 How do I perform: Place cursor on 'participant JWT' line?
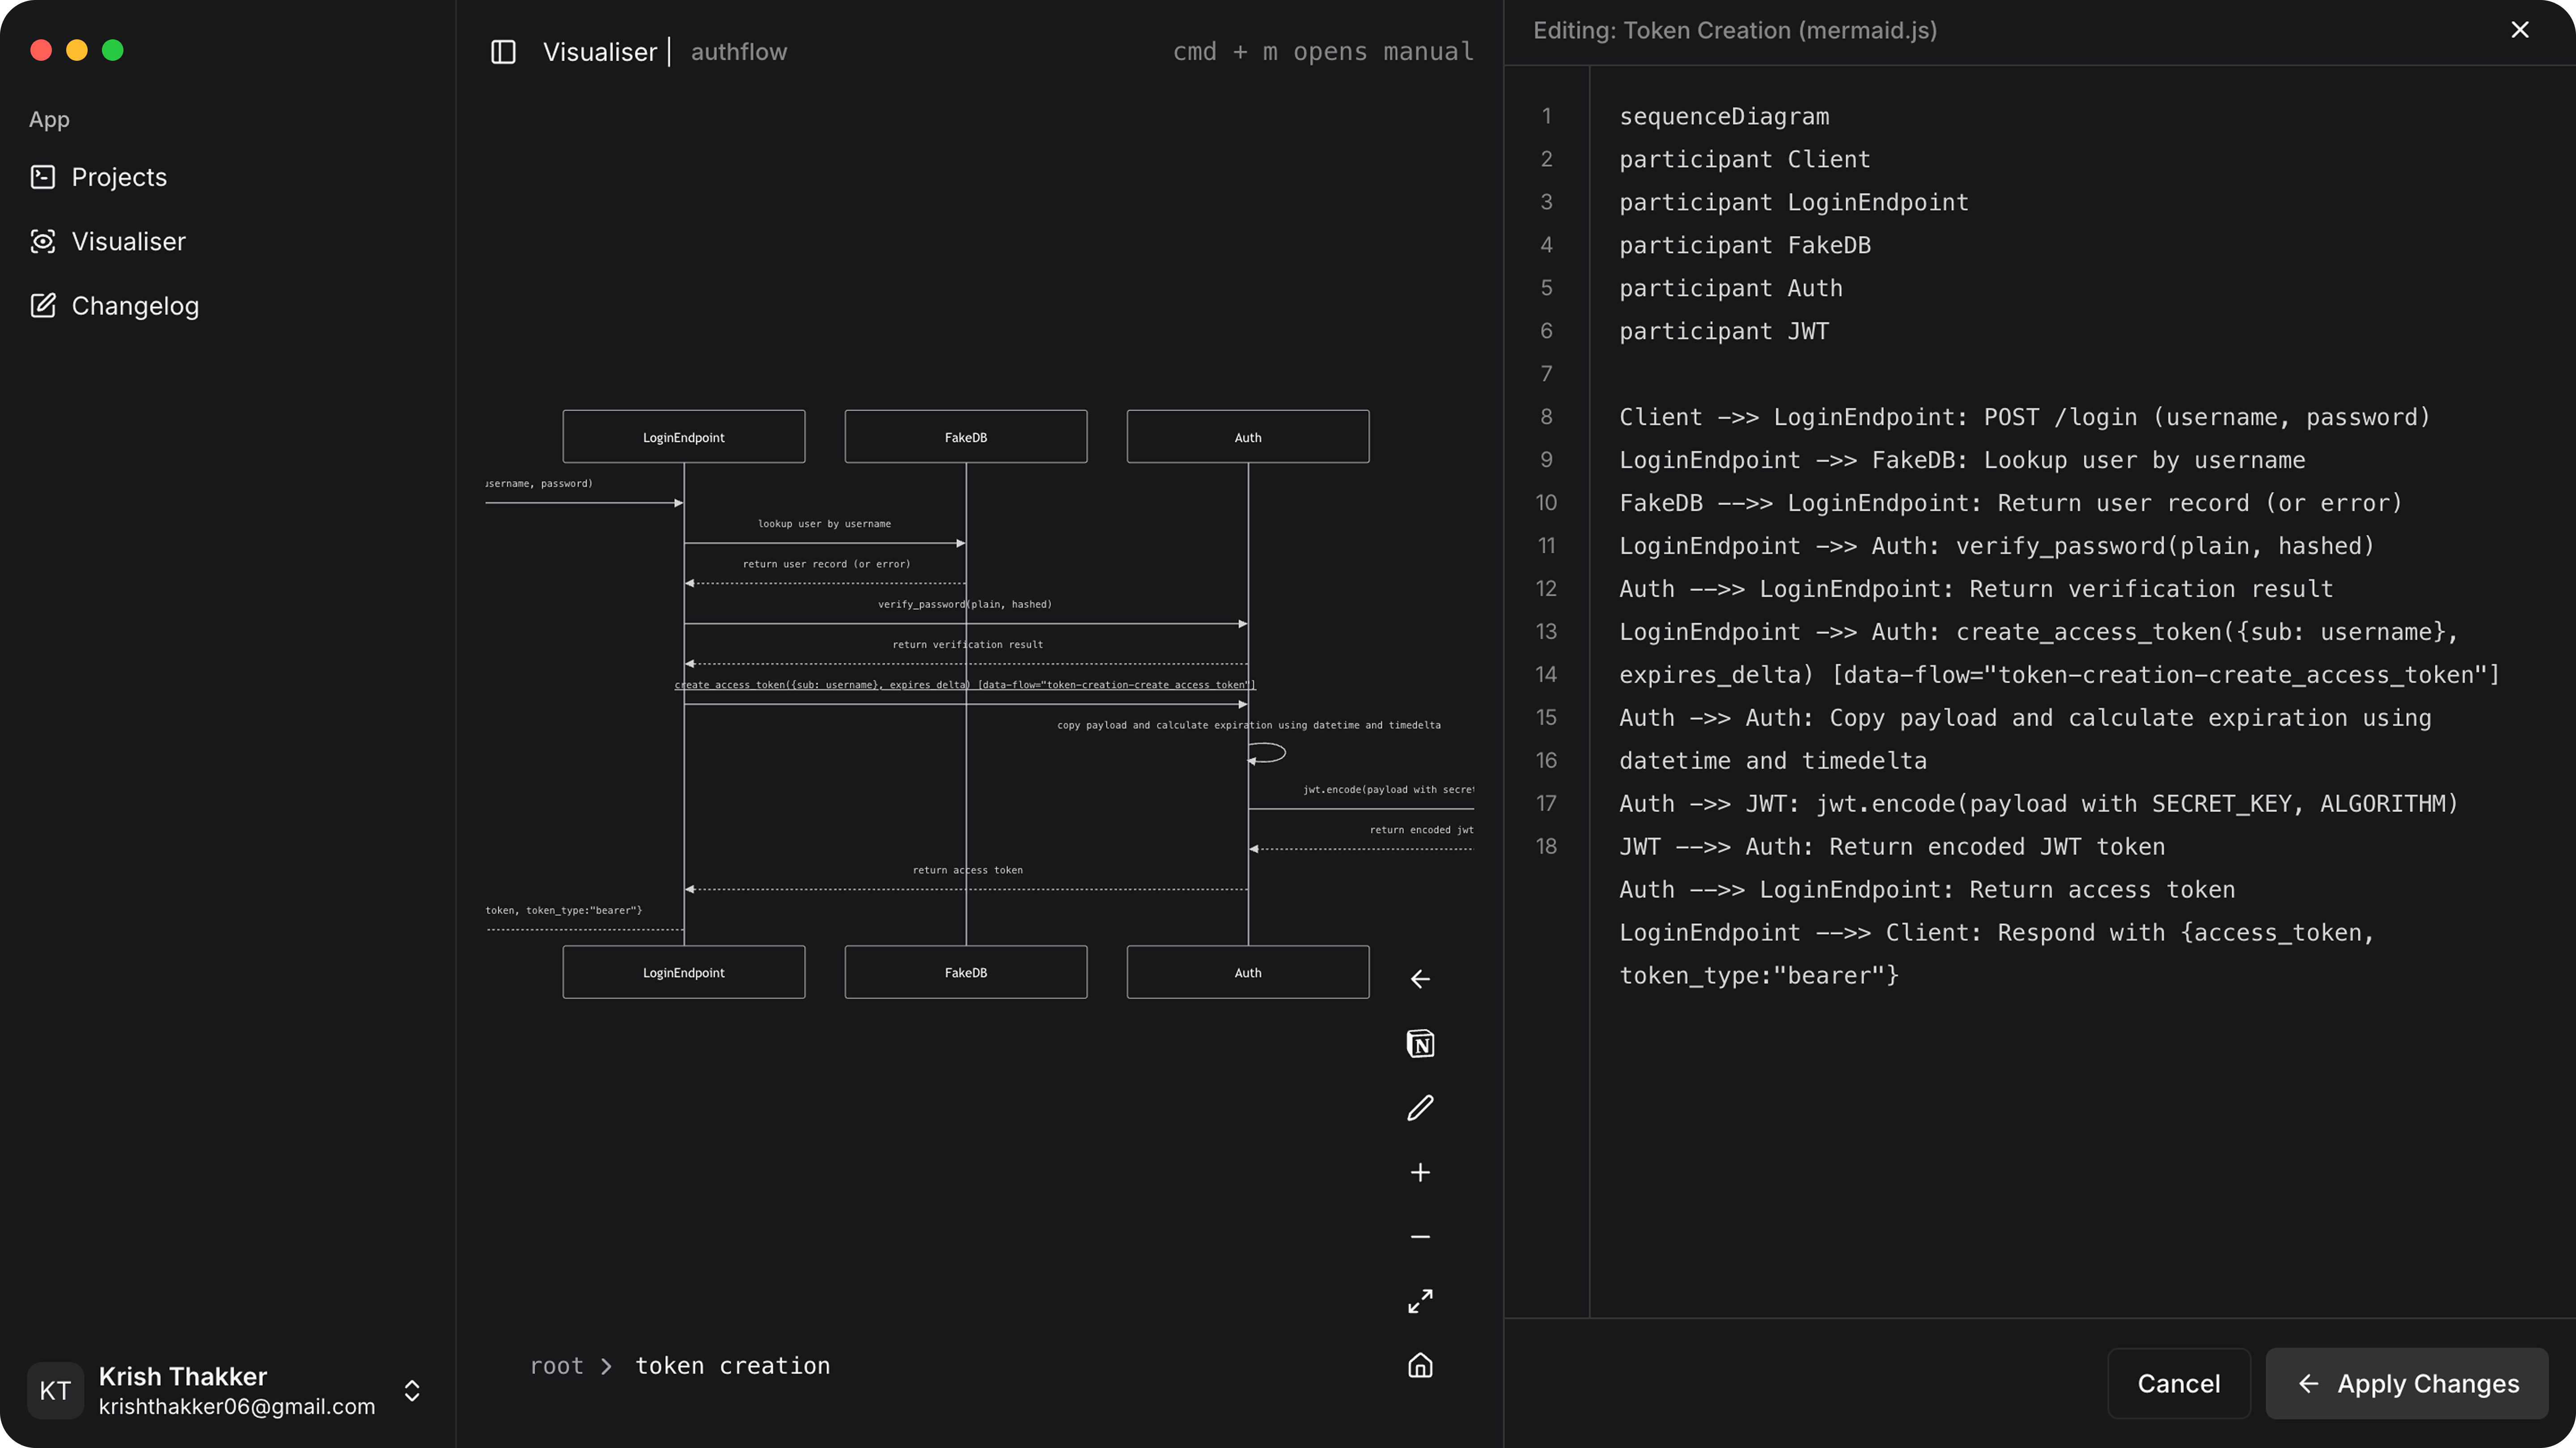pyautogui.click(x=1724, y=331)
